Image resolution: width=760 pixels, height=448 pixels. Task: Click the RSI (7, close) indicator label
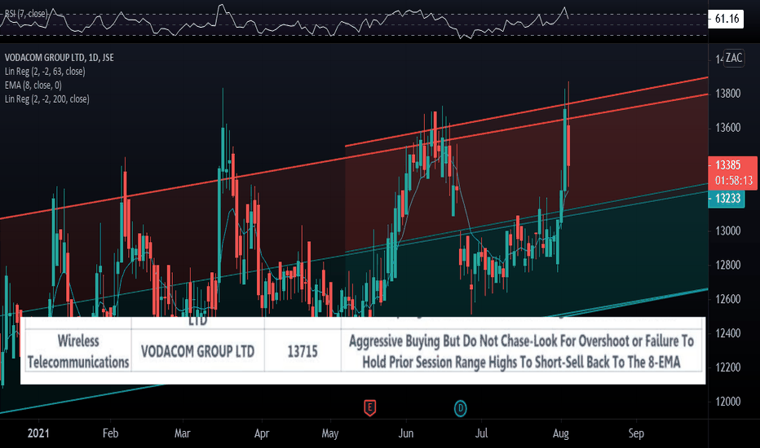pos(25,14)
